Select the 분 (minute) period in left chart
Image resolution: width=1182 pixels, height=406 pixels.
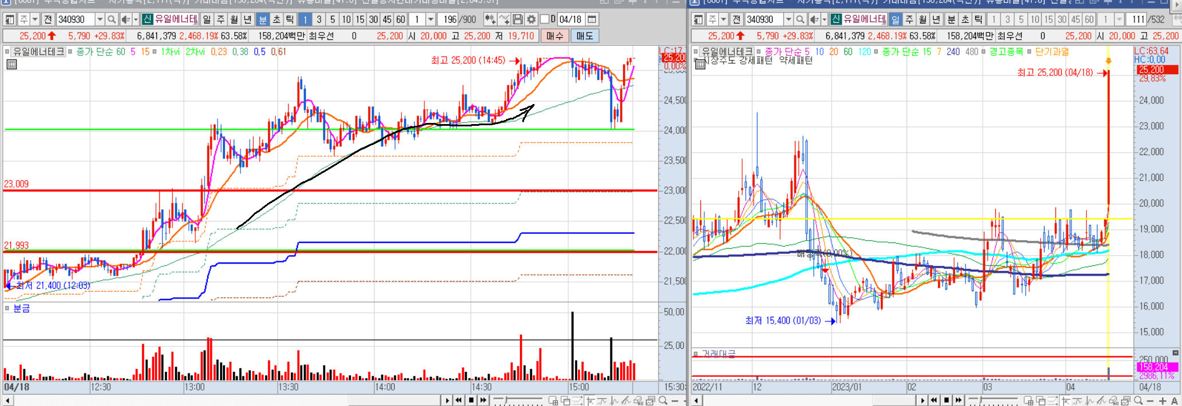click(x=263, y=19)
